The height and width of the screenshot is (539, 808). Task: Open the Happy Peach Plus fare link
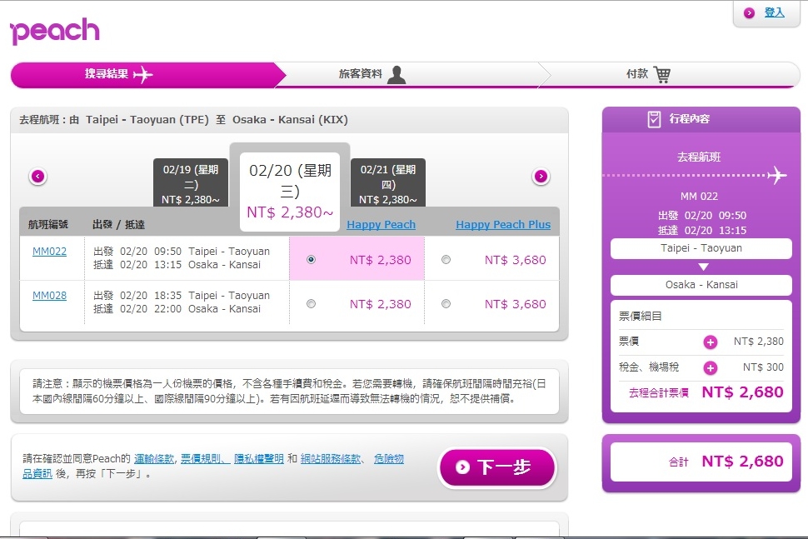coord(503,225)
